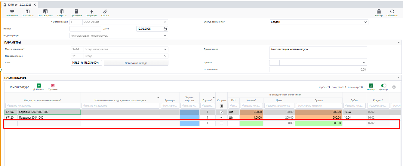Viewport: 403px width, 166px height.
Task: Click the Остатки на складе button
Action: point(136,63)
